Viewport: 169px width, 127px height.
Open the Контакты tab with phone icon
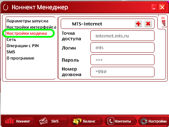[120, 121]
